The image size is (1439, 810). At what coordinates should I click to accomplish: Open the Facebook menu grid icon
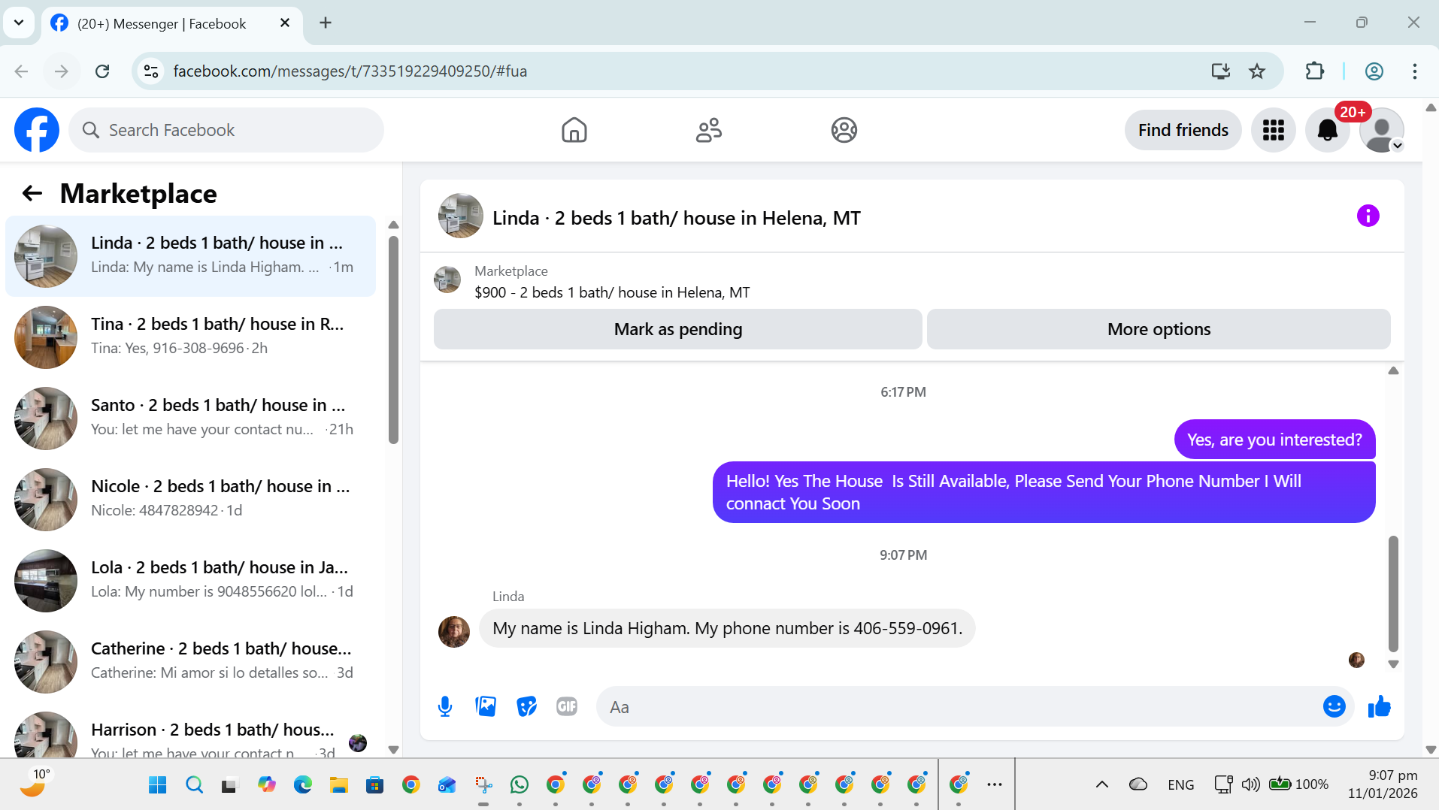1273,130
